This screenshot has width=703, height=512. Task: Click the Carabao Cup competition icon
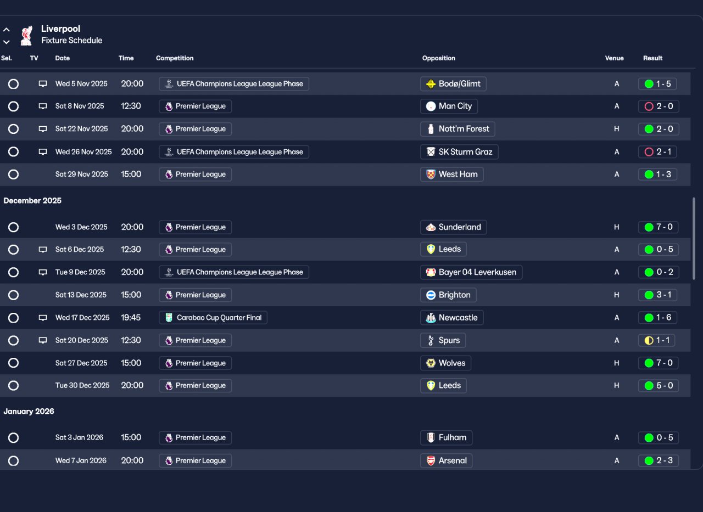169,318
